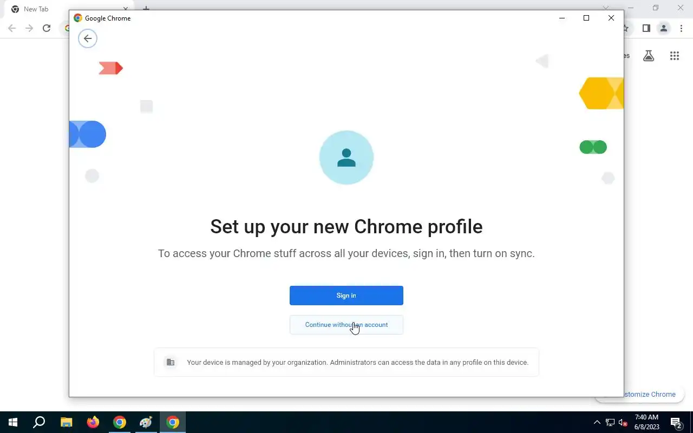Open File Explorer from taskbar
This screenshot has height=433, width=693.
tap(66, 422)
